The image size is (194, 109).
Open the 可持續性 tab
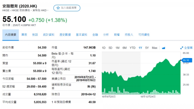coord(144,35)
